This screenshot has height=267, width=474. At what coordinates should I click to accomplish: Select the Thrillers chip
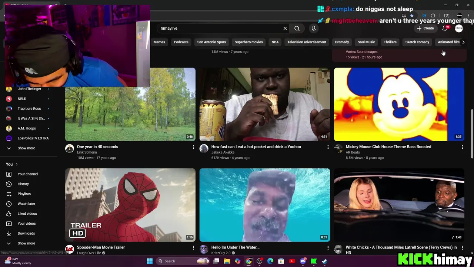(390, 42)
